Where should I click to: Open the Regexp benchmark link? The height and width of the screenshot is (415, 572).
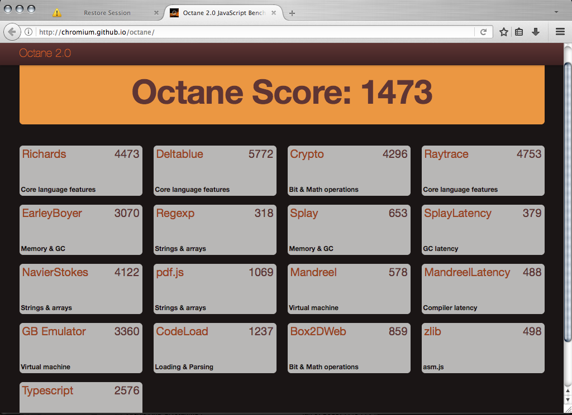[175, 213]
